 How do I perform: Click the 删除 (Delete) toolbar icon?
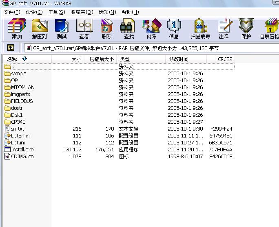pyautogui.click(x=106, y=29)
